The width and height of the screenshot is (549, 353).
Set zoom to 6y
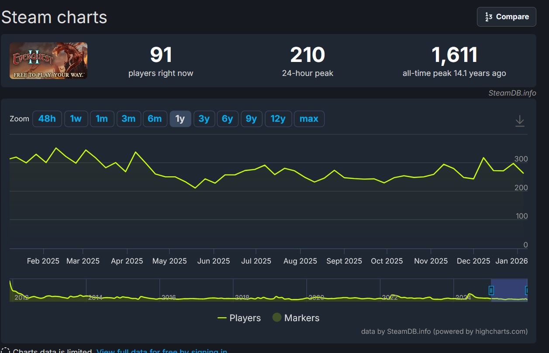228,119
